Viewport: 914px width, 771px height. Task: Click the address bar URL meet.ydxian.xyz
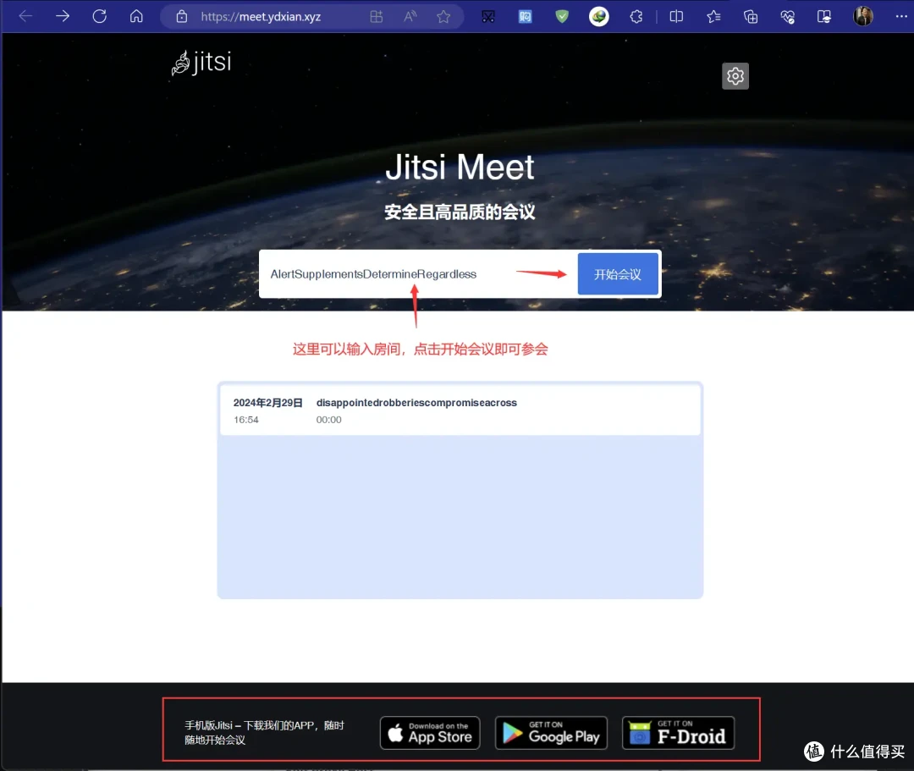(x=261, y=17)
